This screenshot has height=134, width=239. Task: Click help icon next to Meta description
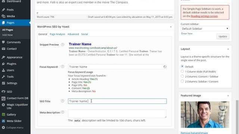pyautogui.click(x=62, y=112)
